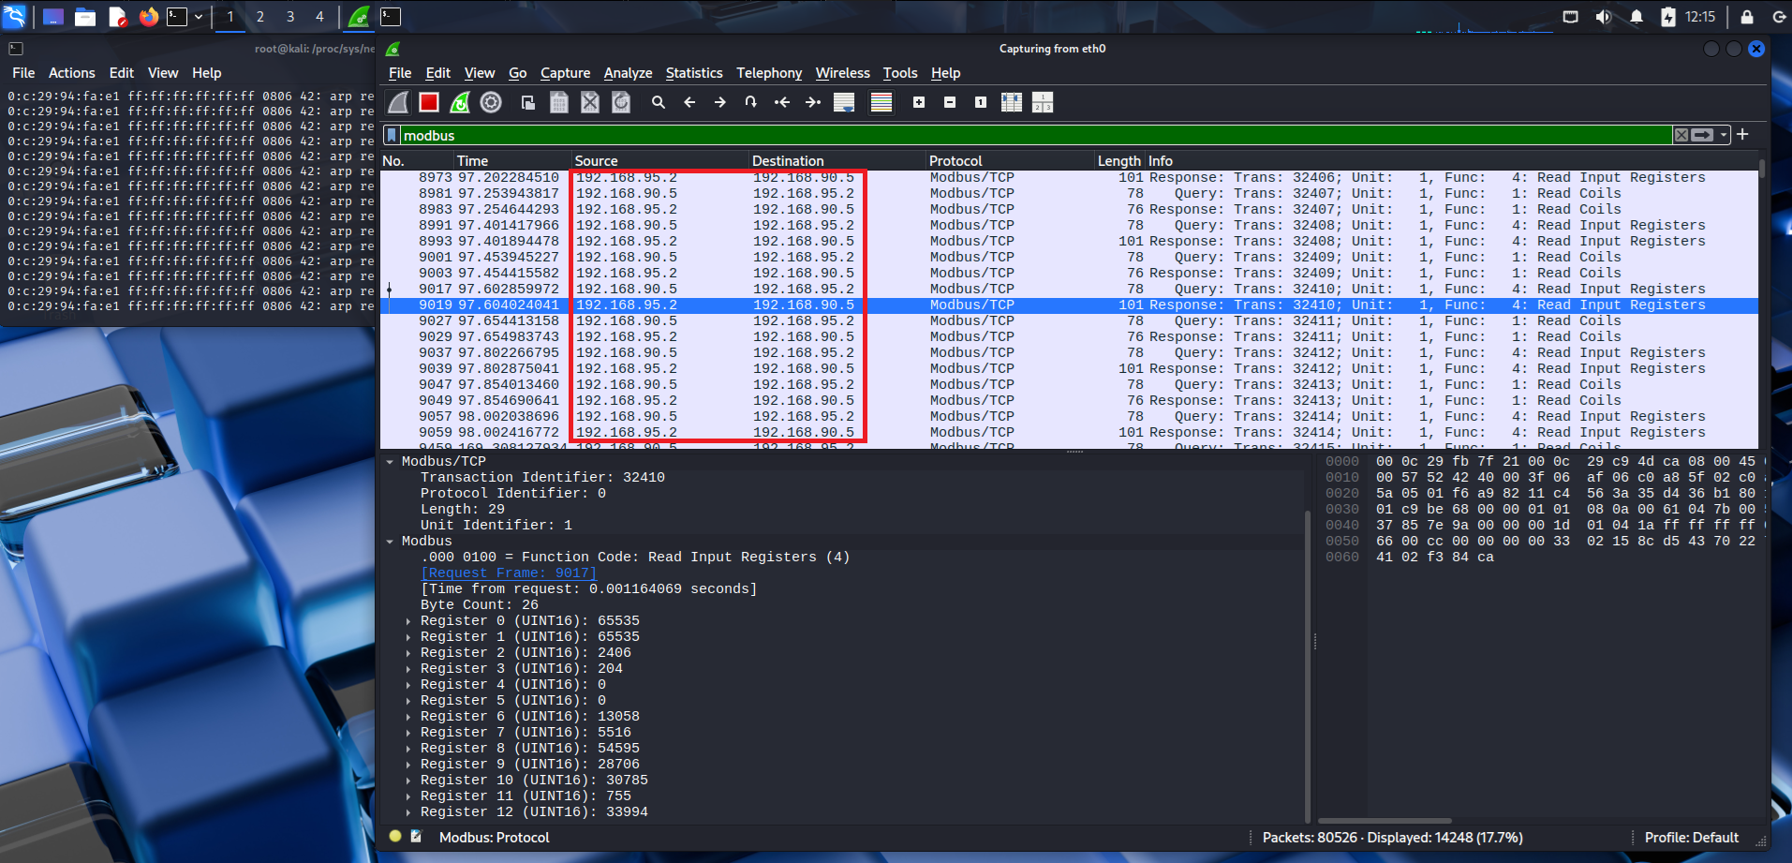Click the go to first packet icon
This screenshot has width=1792, height=863.
click(782, 102)
